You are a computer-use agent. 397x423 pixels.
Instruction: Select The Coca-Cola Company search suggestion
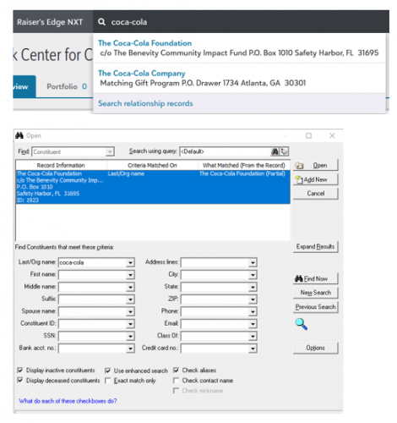(239, 78)
